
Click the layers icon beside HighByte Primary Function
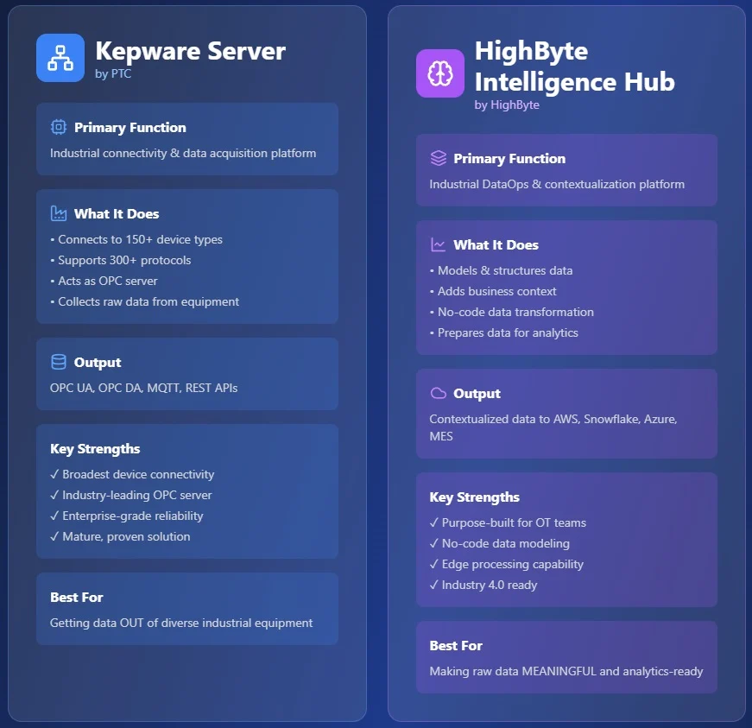click(x=439, y=158)
